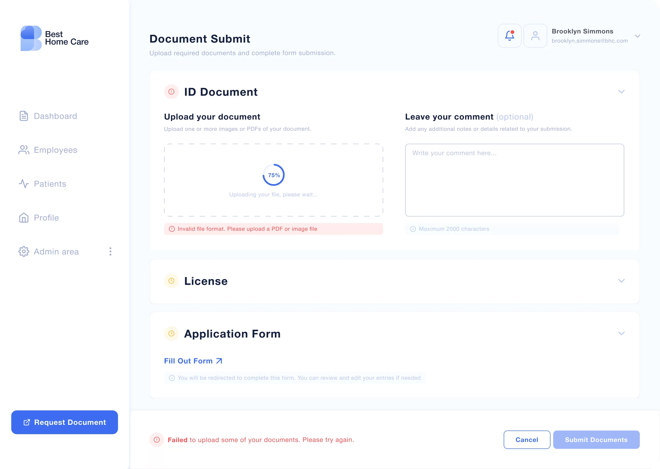Open Brooklyn Simmons account dropdown arrow
Image resolution: width=660 pixels, height=469 pixels.
[638, 36]
